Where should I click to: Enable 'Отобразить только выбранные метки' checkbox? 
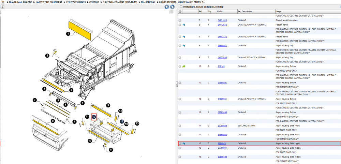pos(181,7)
